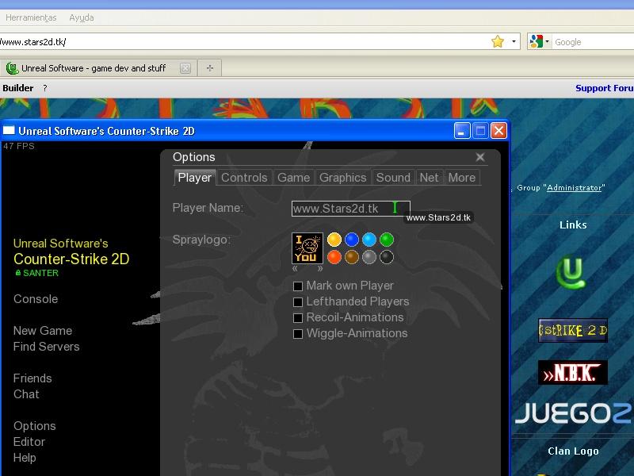
Task: Switch to the Sound tab
Action: pos(393,177)
